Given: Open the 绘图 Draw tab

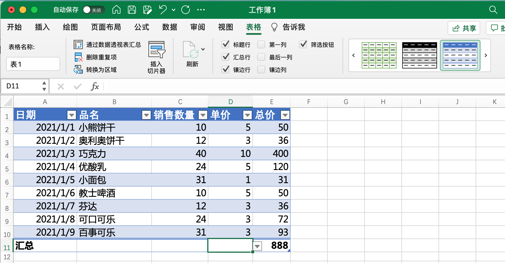Looking at the screenshot, I should click(70, 27).
